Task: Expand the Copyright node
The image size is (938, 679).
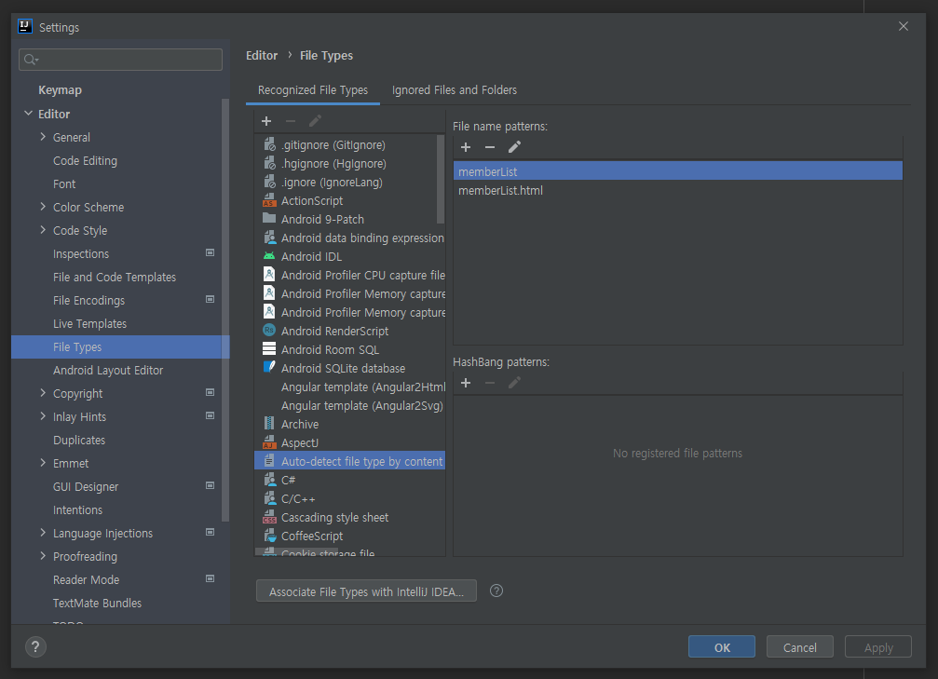Action: click(43, 392)
